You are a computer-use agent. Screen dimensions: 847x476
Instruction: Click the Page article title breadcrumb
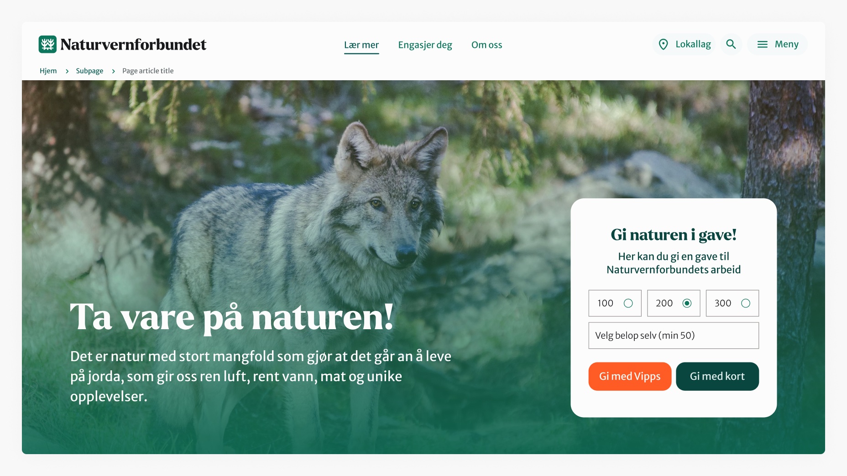pos(148,71)
